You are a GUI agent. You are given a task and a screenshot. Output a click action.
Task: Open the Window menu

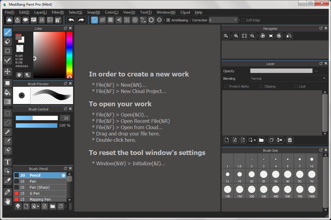(166, 12)
